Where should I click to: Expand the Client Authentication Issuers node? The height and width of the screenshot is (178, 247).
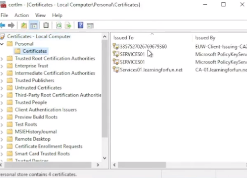(x=2, y=110)
